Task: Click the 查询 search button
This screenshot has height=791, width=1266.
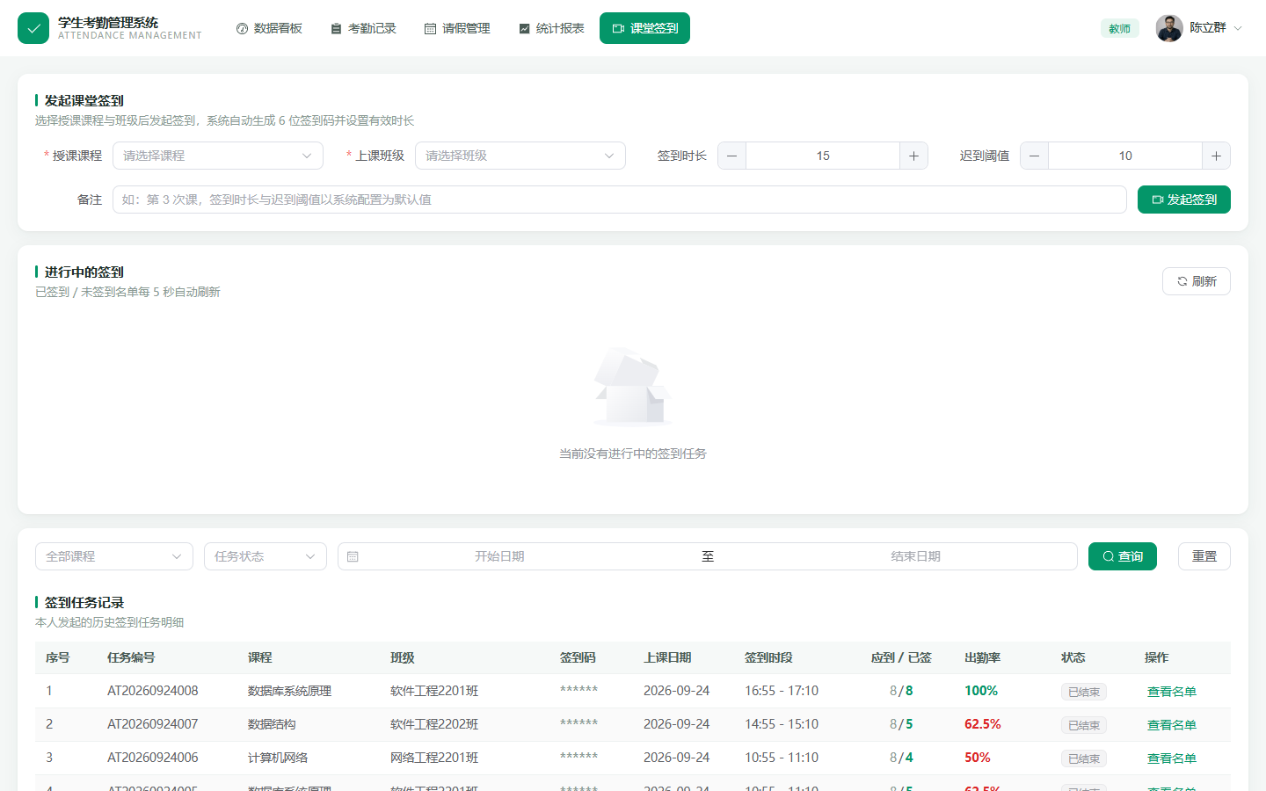Action: [1123, 556]
